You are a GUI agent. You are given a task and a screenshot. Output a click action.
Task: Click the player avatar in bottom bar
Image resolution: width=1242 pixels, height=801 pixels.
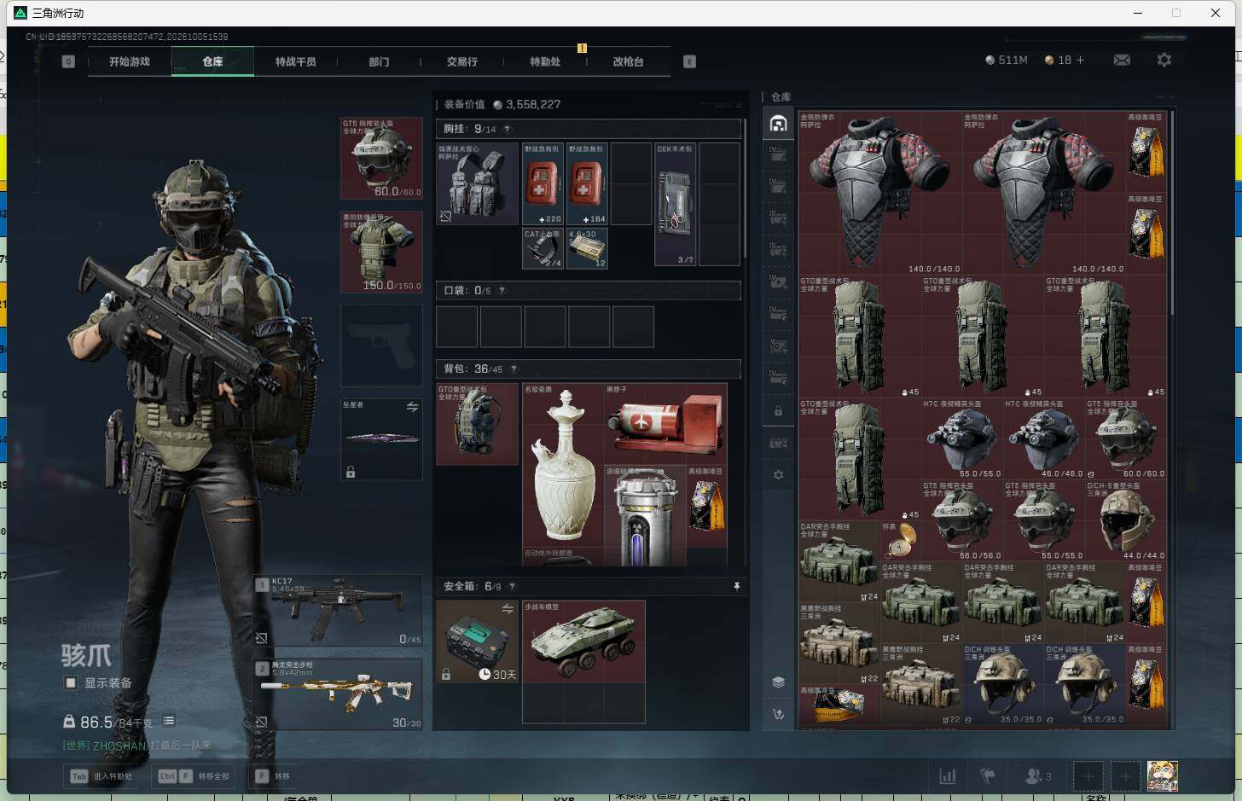[x=1162, y=776]
